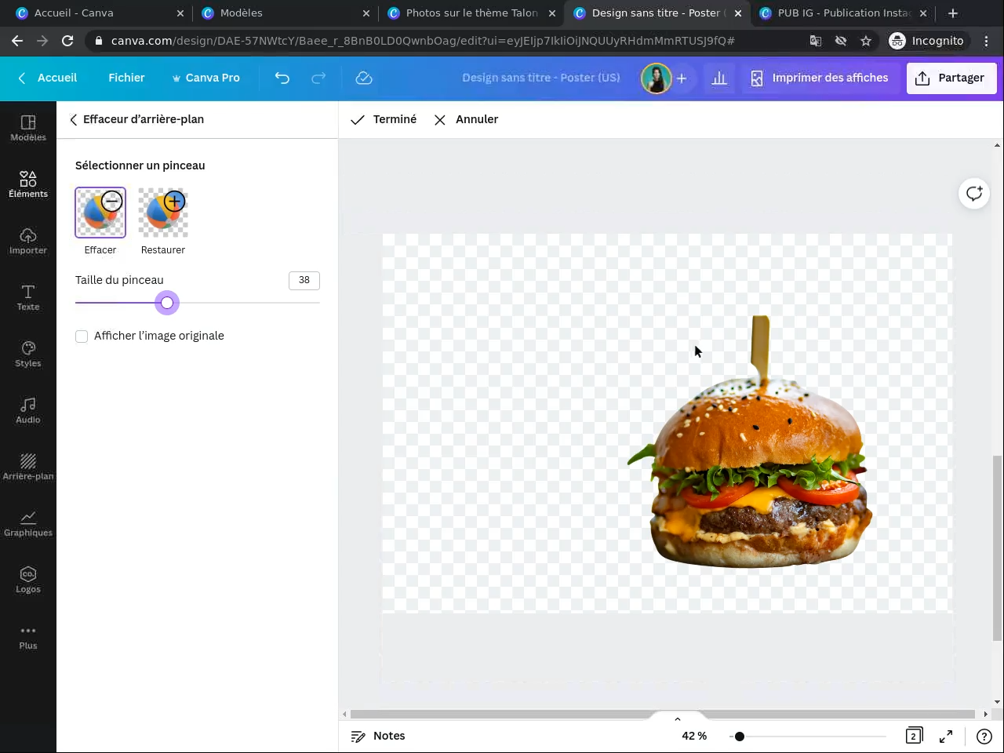Click the hamburger image on canvas
This screenshot has height=753, width=1004.
751,441
